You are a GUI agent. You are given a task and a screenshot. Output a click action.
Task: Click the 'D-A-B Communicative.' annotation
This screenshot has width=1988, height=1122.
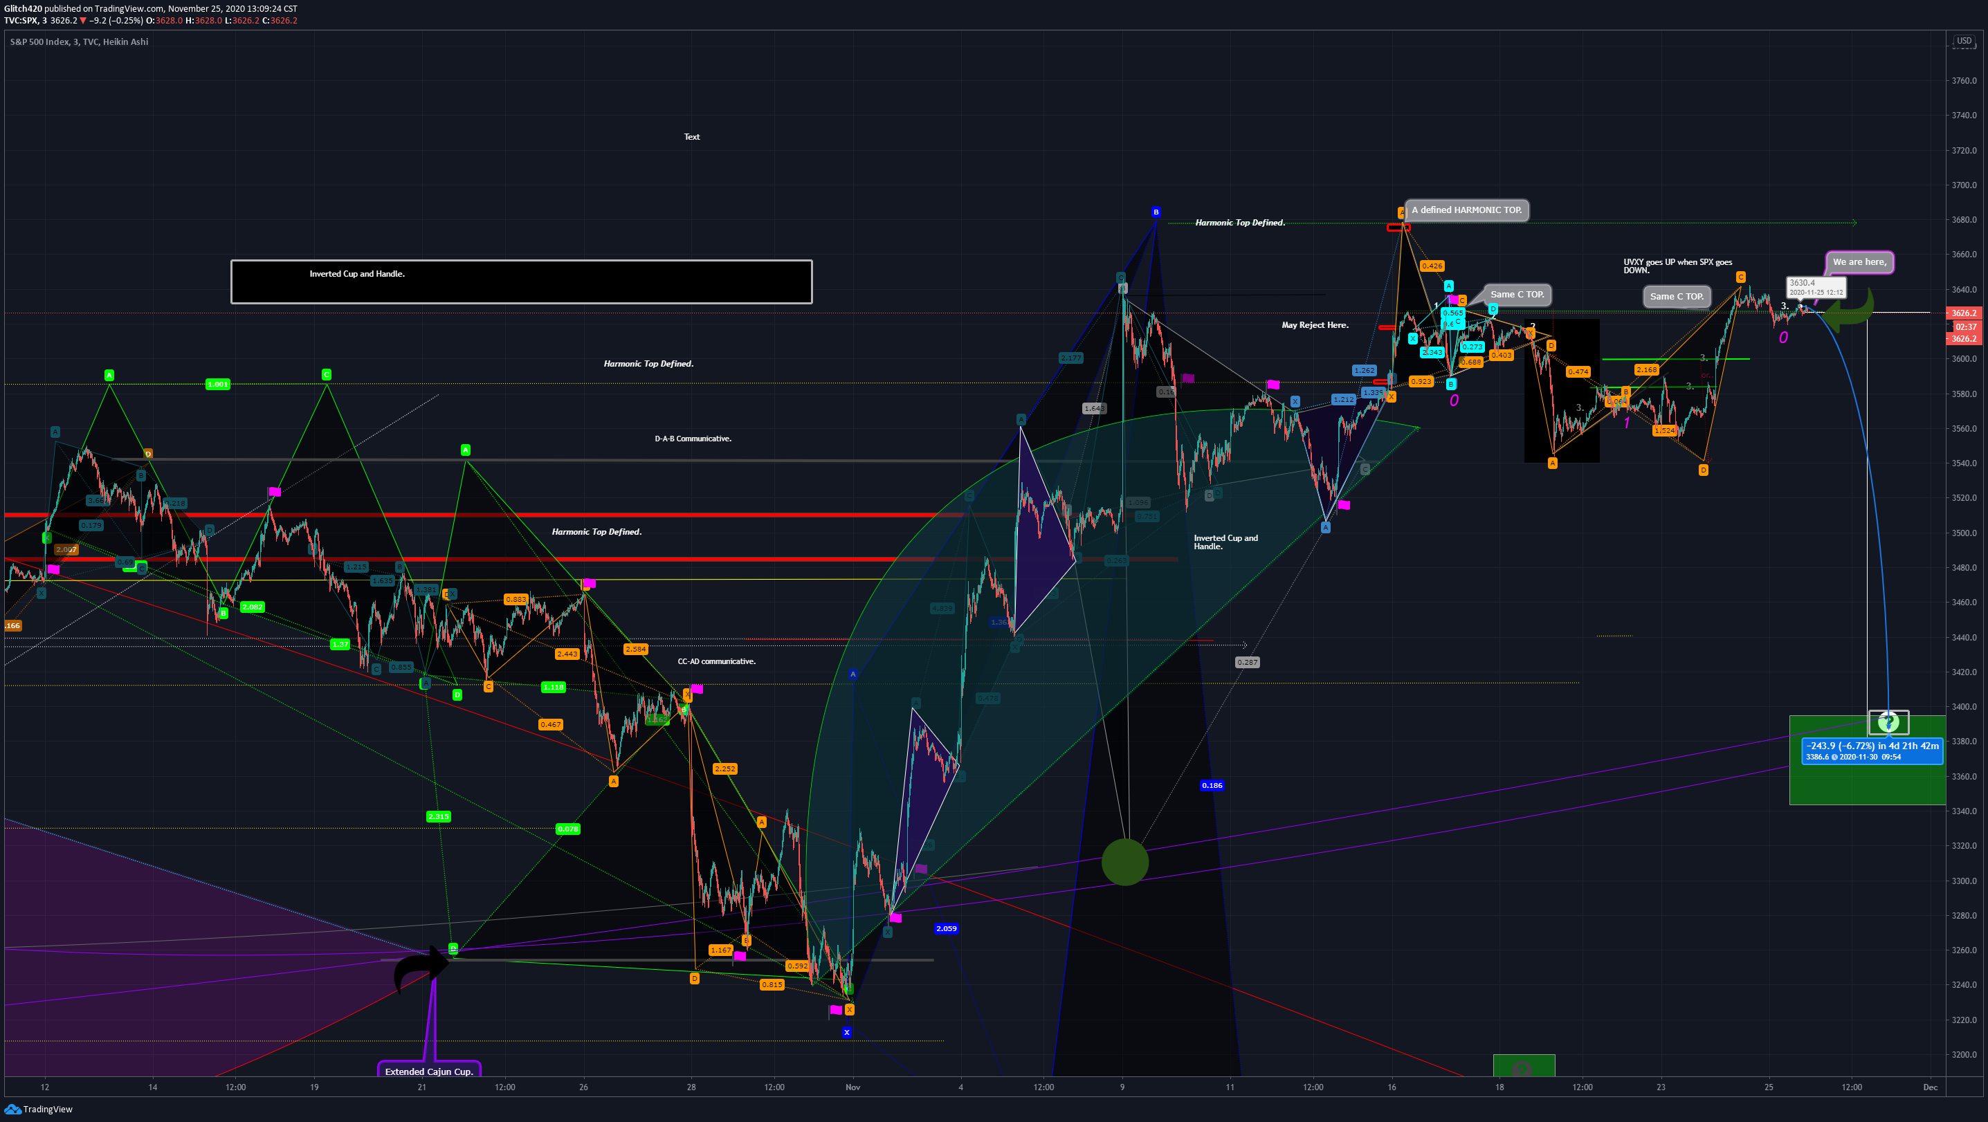[692, 439]
